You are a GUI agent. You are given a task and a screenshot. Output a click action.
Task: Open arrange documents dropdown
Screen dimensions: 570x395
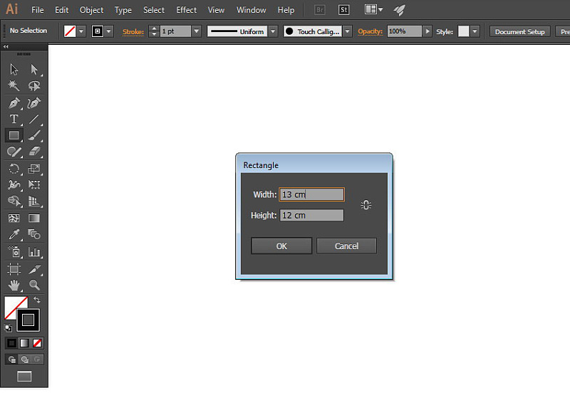(x=373, y=9)
